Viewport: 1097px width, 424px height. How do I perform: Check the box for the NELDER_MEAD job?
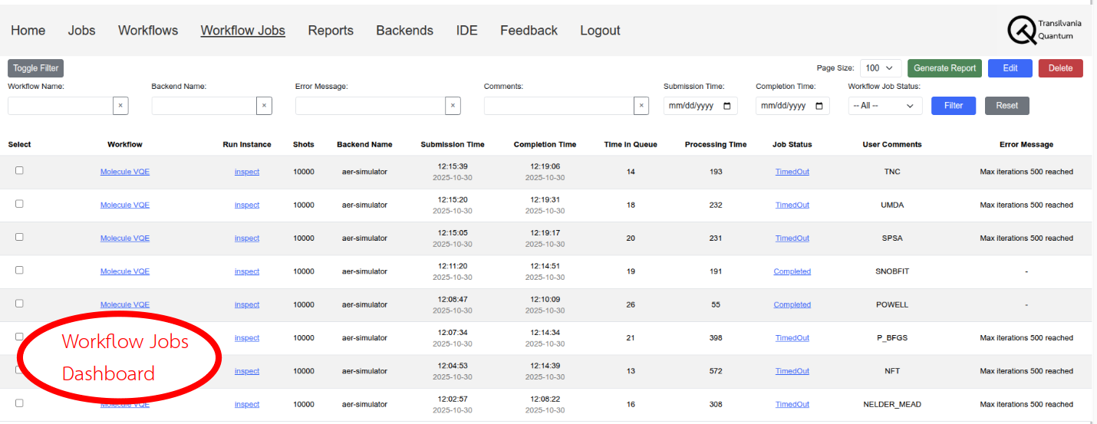(x=19, y=403)
